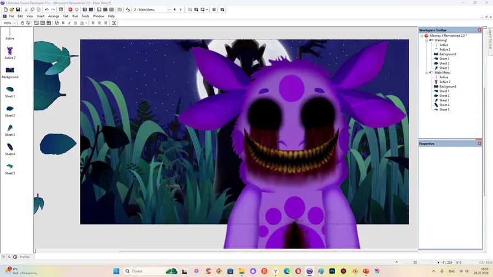The image size is (493, 277).
Task: Click the ENG language indicator
Action: tap(451, 271)
